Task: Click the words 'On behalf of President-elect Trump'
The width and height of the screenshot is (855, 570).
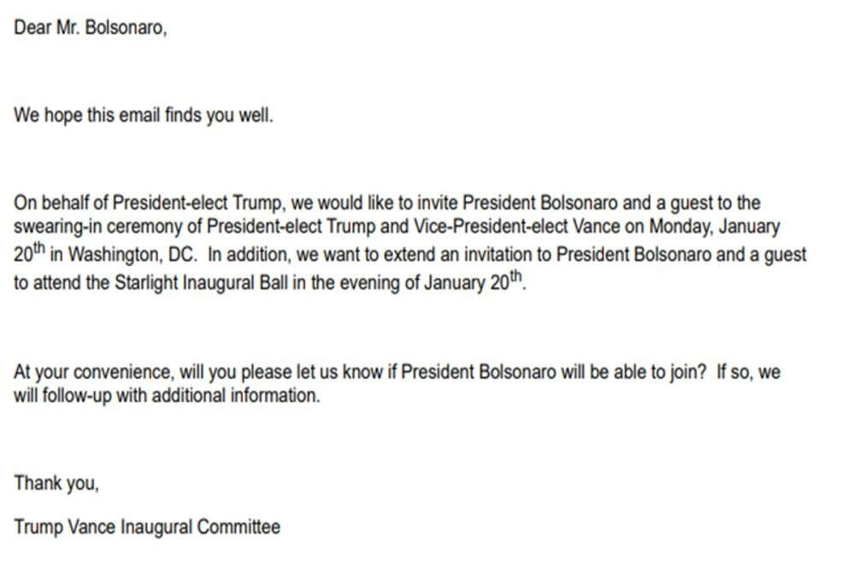Action: pos(148,203)
